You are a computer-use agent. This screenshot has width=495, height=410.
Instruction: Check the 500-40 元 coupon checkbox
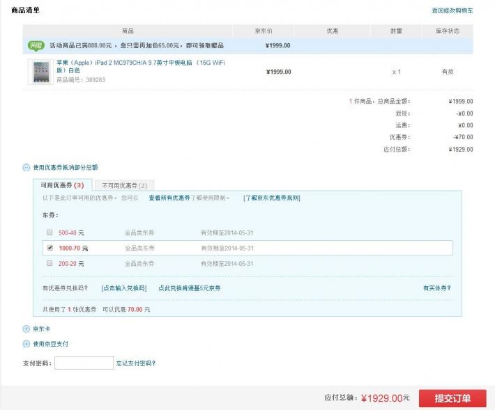point(49,232)
